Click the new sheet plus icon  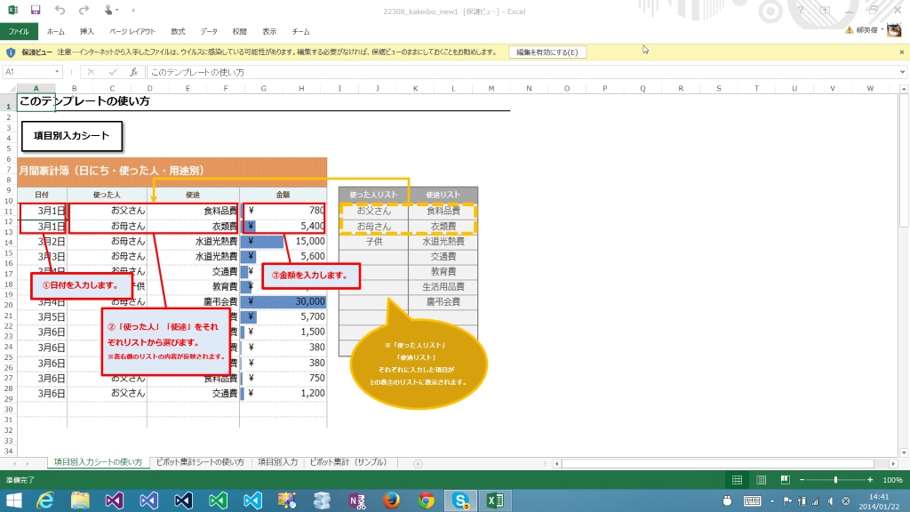[x=418, y=463]
